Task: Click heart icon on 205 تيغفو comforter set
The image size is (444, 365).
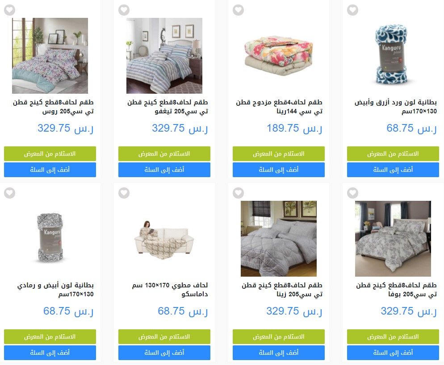Action: (124, 10)
